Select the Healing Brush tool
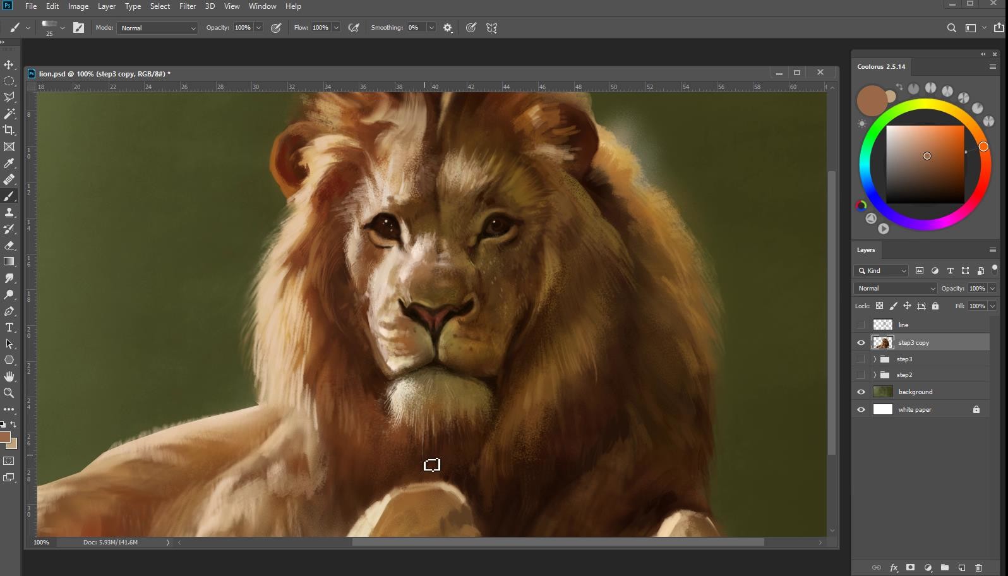Image resolution: width=1008 pixels, height=576 pixels. point(9,179)
